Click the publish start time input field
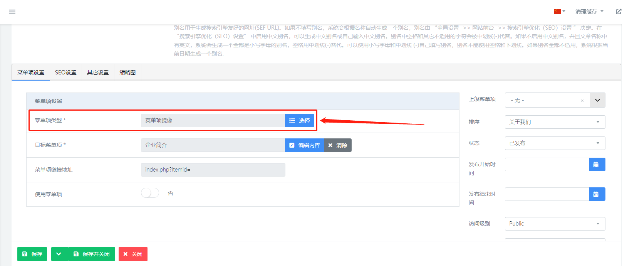 pos(547,165)
